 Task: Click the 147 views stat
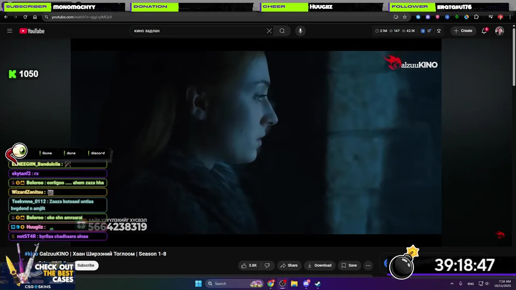tap(394, 31)
